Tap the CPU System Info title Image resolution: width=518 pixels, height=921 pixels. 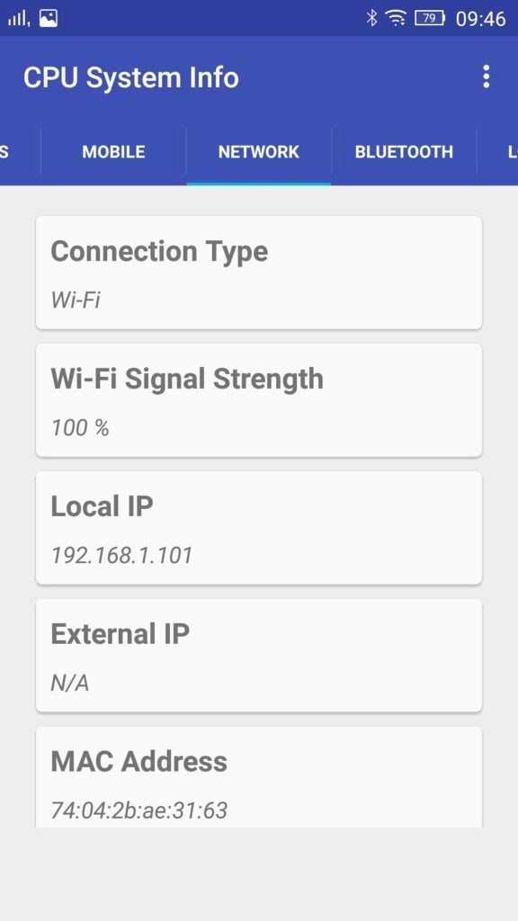131,77
